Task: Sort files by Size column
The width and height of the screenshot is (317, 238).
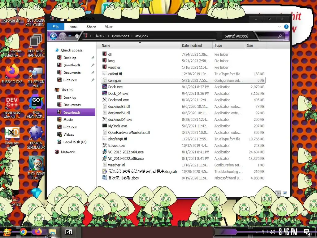Action: (256, 46)
